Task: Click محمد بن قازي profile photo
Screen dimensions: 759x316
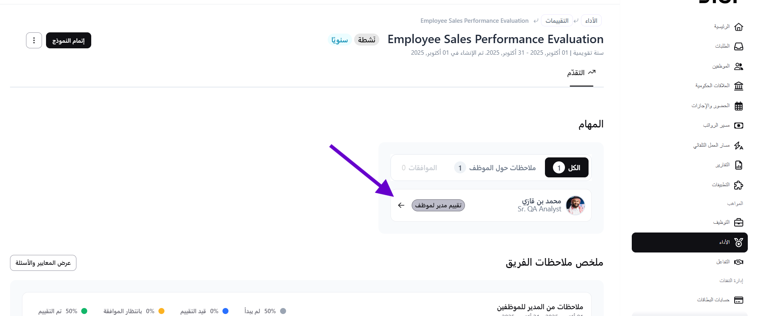Action: pos(576,205)
